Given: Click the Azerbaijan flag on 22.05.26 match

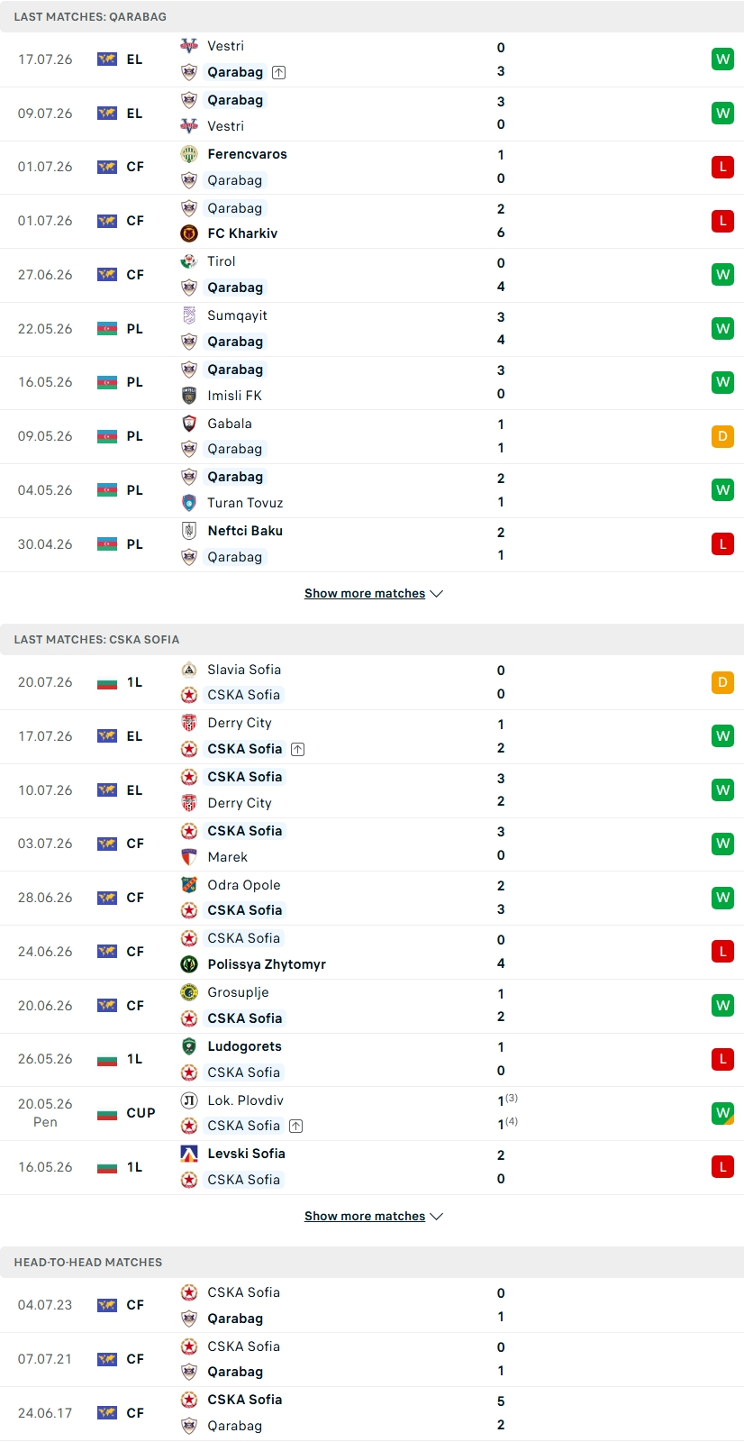Looking at the screenshot, I should point(107,329).
